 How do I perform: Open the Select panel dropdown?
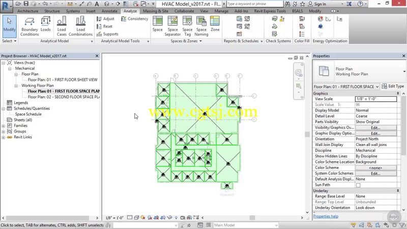9,41
